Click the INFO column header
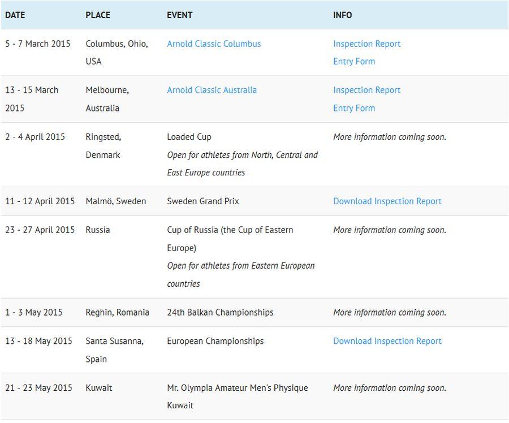Image resolution: width=509 pixels, height=423 pixels. [x=342, y=15]
